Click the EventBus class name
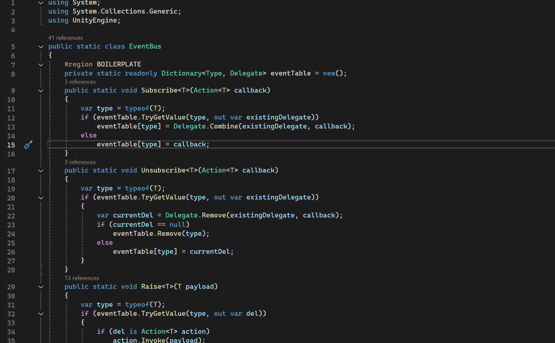Viewport: 555px width, 343px height. coord(145,46)
